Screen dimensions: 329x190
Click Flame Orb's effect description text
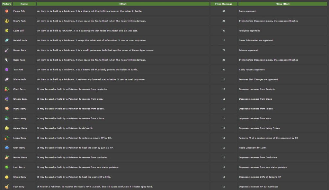(x=90, y=11)
